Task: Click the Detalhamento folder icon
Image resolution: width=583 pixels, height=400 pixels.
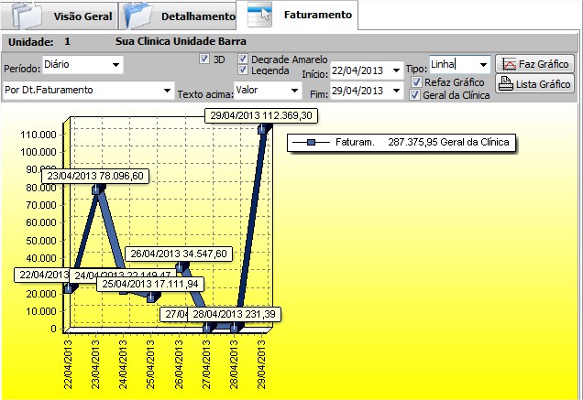Action: 138,15
